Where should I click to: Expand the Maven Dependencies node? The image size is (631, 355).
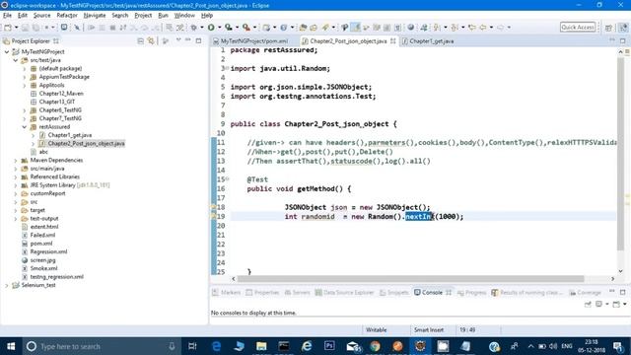(x=16, y=160)
